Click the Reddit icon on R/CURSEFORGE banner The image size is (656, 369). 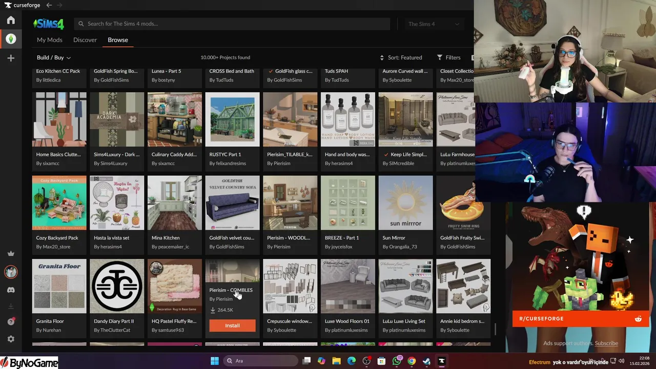tap(638, 319)
